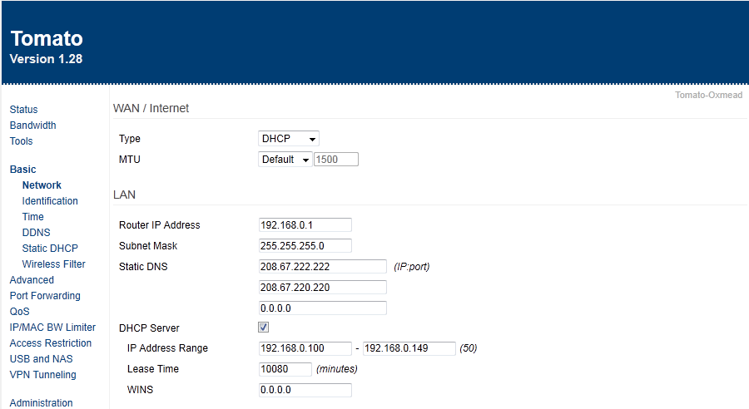
Task: Open the MTU dropdown showing Default
Action: (x=285, y=160)
